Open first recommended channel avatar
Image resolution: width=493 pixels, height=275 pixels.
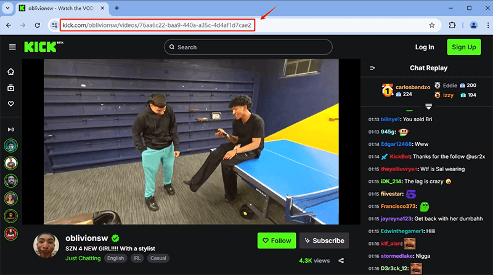point(10,146)
